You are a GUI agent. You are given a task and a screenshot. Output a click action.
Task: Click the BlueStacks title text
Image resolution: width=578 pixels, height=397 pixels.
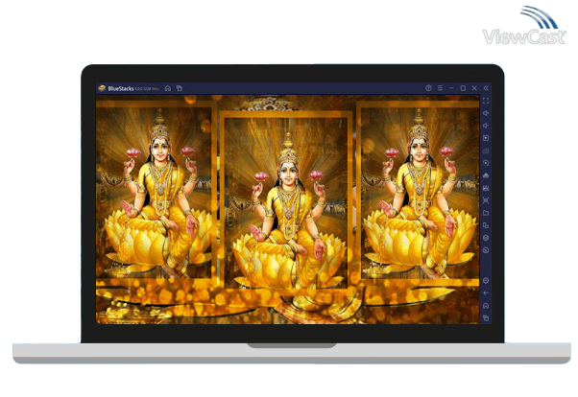coord(121,89)
